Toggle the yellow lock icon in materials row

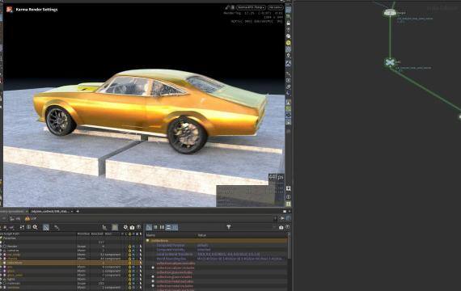tap(129, 284)
